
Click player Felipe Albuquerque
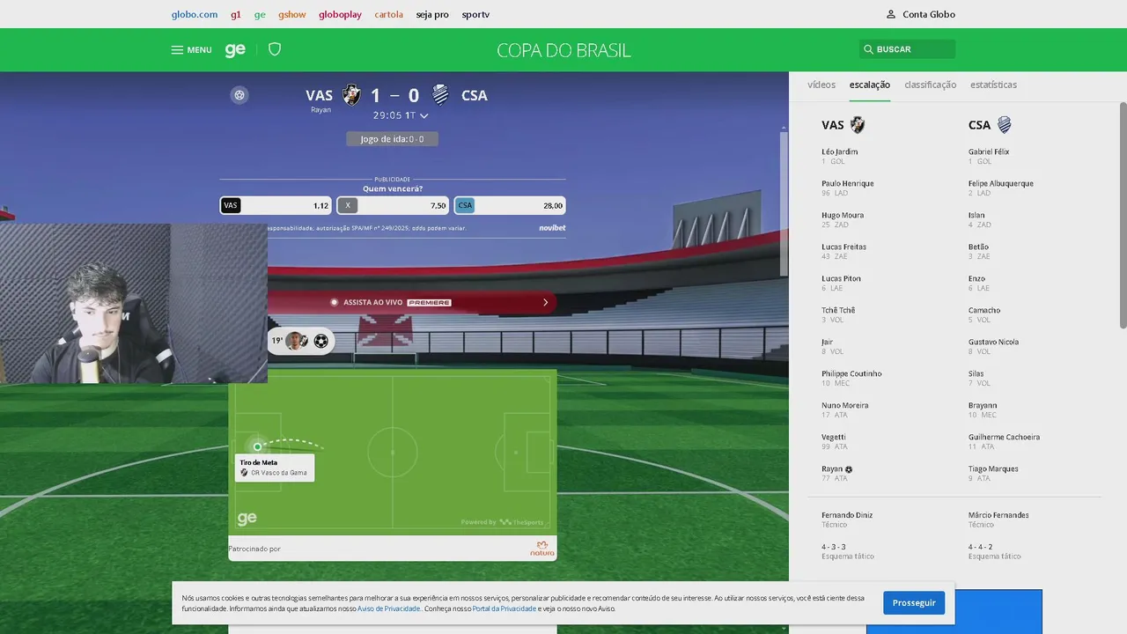[x=1001, y=183]
